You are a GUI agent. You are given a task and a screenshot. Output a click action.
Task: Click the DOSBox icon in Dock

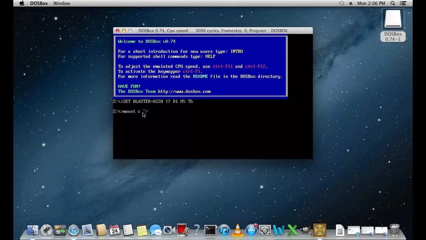(x=320, y=230)
